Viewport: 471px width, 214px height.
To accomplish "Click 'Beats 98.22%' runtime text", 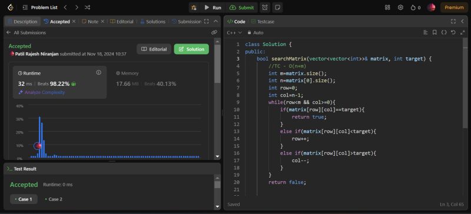I will coord(54,83).
